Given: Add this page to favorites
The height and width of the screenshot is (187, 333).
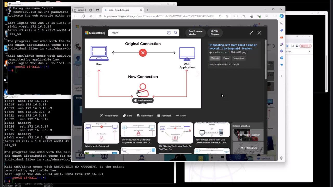Looking at the screenshot, I should point(227,16).
